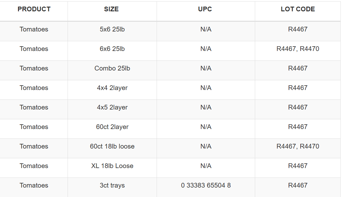This screenshot has height=197, width=342.
Task: Click the 60ct 2layer cell
Action: point(112,127)
